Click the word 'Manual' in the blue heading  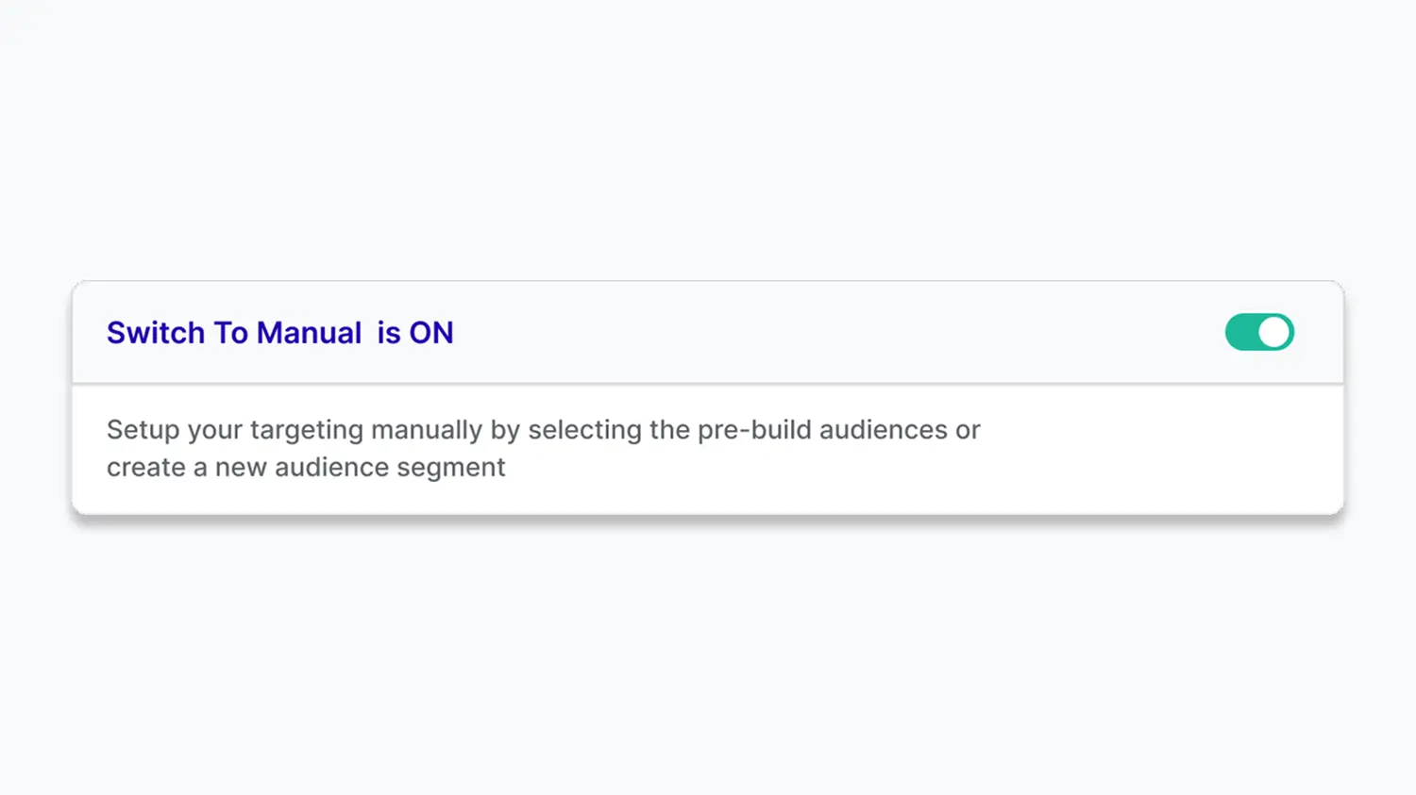pyautogui.click(x=309, y=333)
